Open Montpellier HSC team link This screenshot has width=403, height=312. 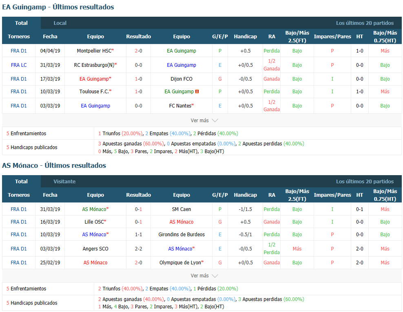click(94, 51)
